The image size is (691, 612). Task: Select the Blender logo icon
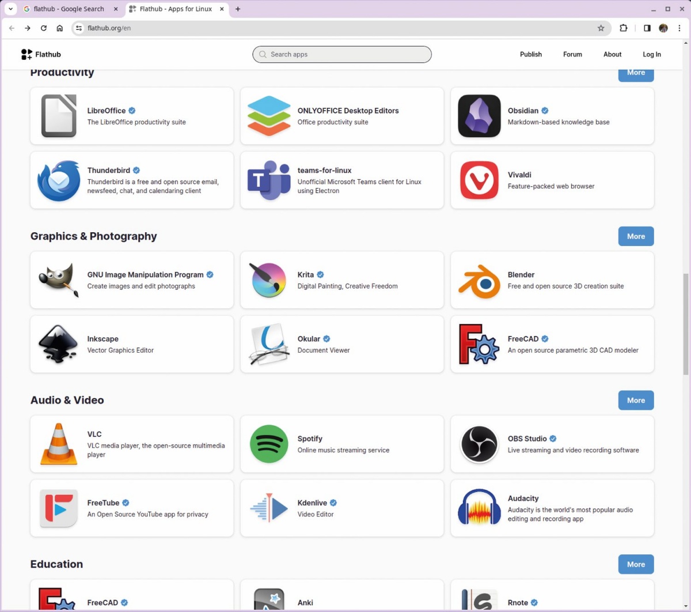(x=479, y=281)
